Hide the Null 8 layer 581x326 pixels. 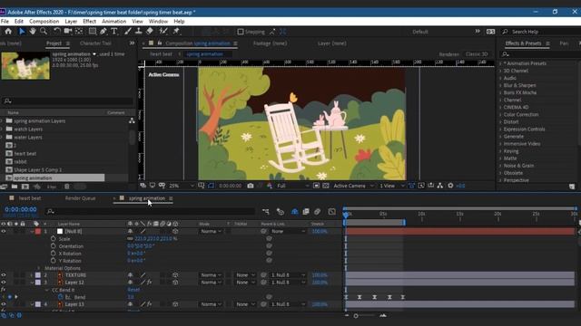point(4,232)
